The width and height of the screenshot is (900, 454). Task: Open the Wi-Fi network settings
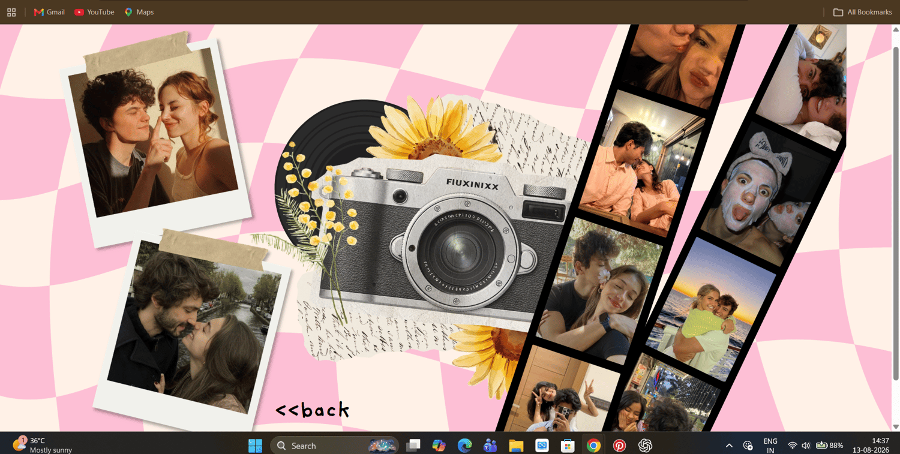(x=792, y=446)
